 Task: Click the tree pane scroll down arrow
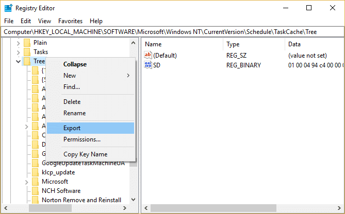point(134,200)
